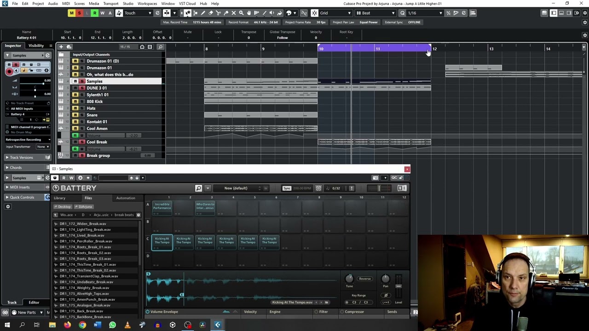Viewport: 589px width, 331px height.
Task: Select the Object Selection arrow tool
Action: tap(188, 13)
